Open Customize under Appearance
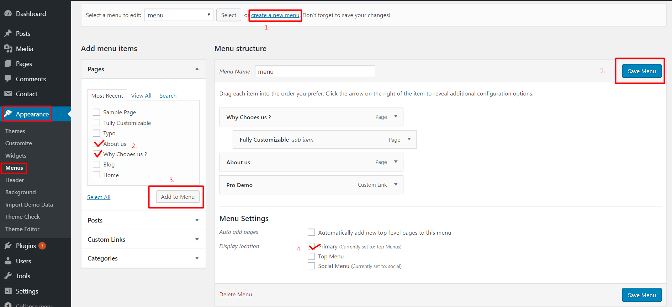The image size is (672, 307). coord(18,143)
